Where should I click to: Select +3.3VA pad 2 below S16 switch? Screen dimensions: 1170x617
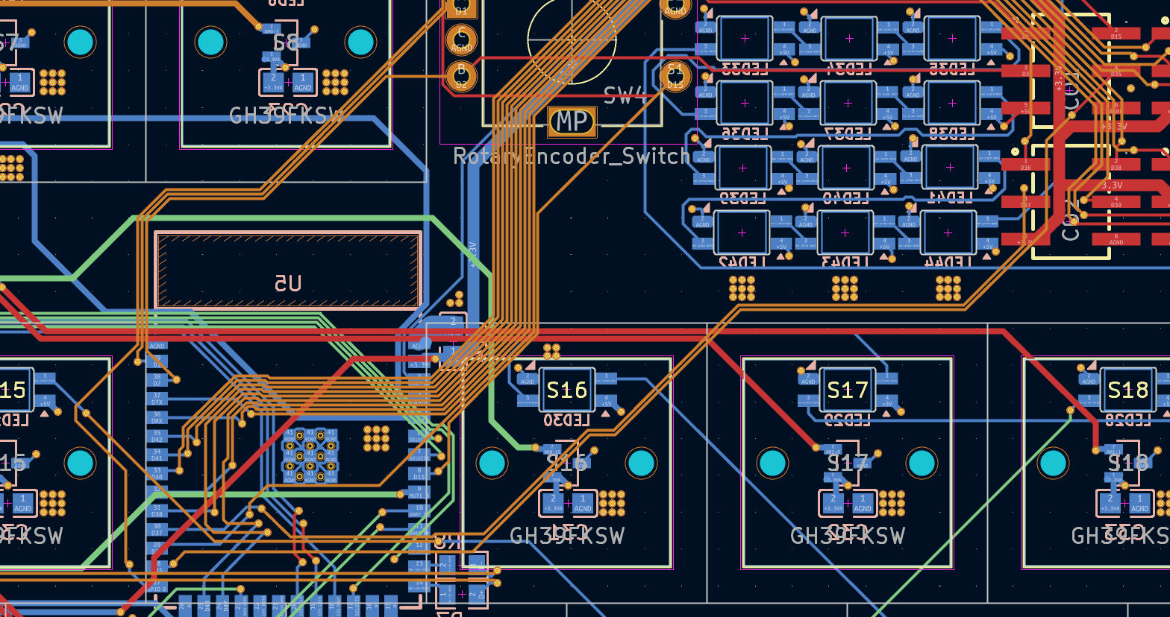[553, 504]
